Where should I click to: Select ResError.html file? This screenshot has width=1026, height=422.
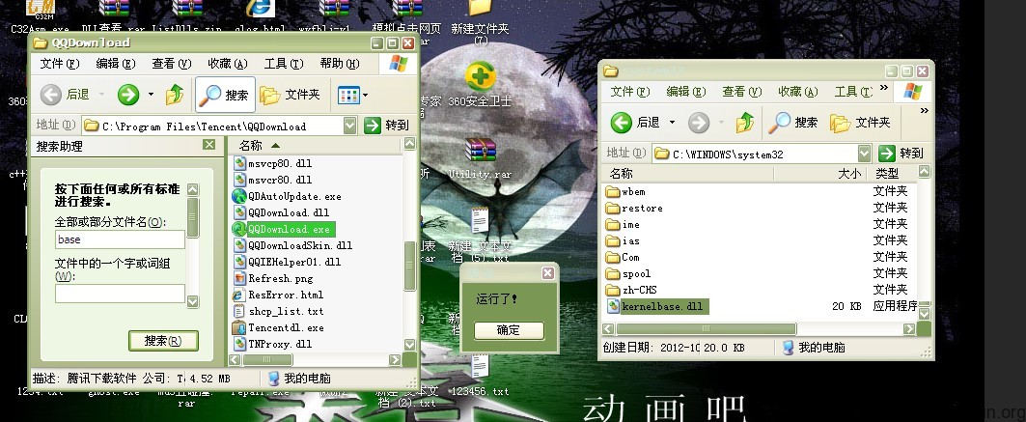[279, 295]
